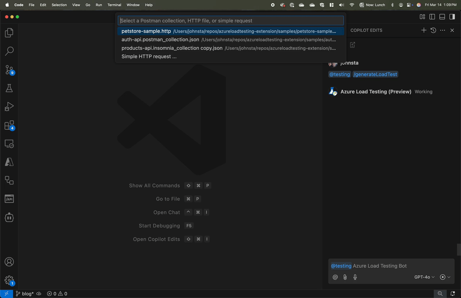Open the Remote Explorer view
461x298 pixels.
9,144
